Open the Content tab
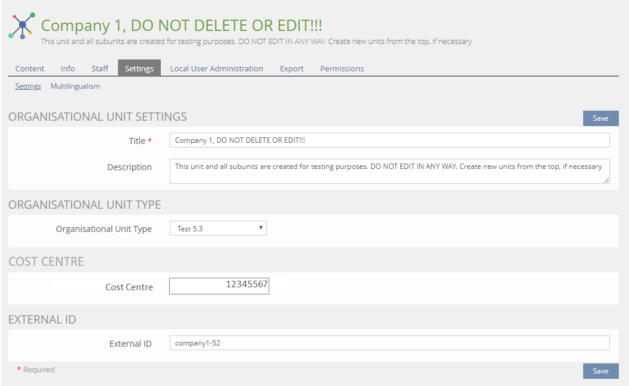Viewport: 629px width, 386px height. 30,68
